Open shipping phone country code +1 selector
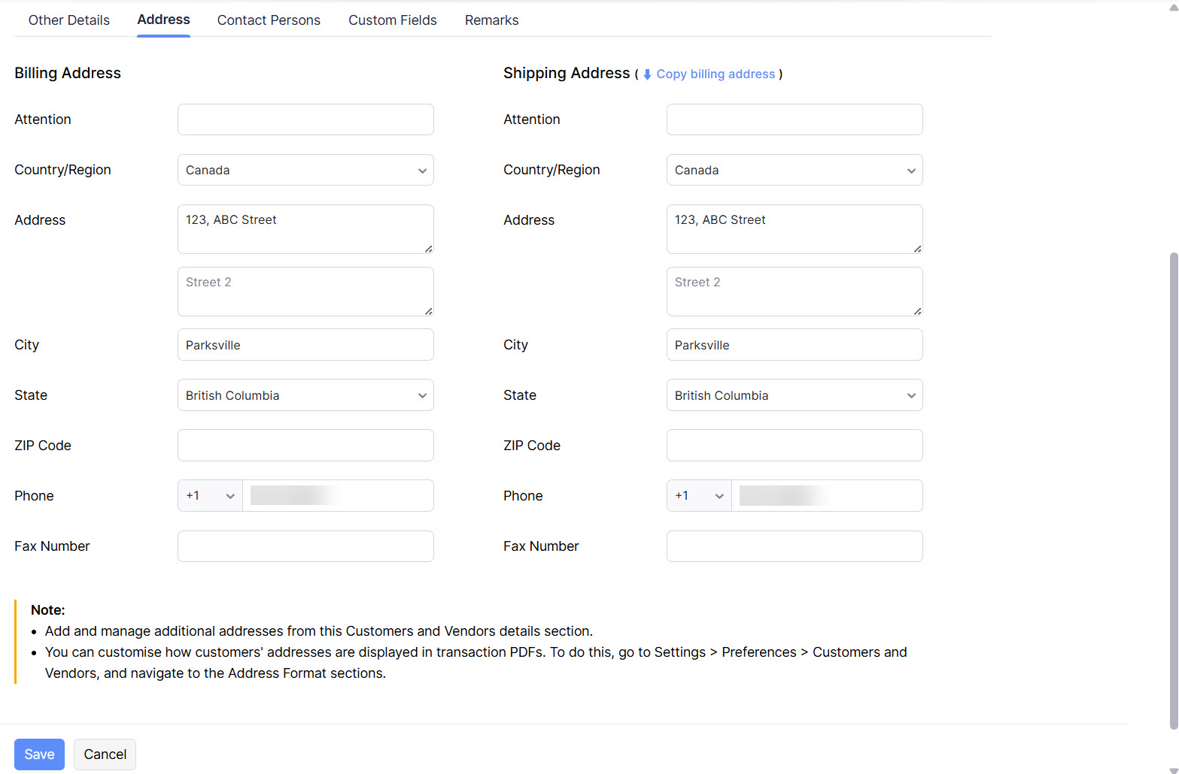This screenshot has width=1179, height=774. [x=699, y=496]
